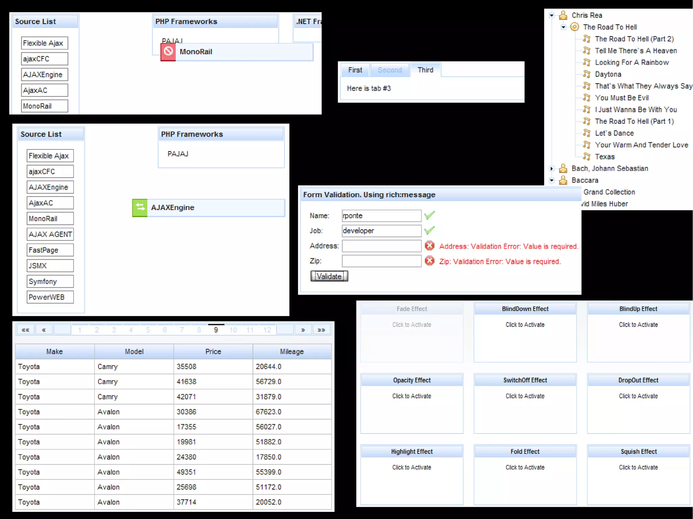The width and height of the screenshot is (693, 519).
Task: Collapse the Chris Rea tree node
Action: (x=552, y=15)
